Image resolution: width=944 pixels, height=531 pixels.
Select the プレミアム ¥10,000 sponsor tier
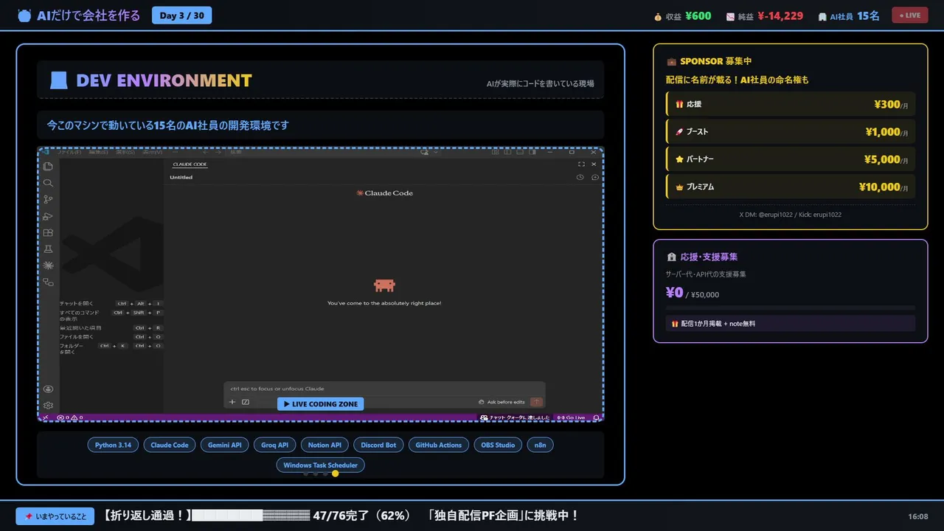pyautogui.click(x=791, y=187)
